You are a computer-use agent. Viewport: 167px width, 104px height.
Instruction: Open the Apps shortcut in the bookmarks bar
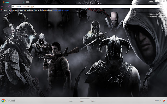click(4, 10)
